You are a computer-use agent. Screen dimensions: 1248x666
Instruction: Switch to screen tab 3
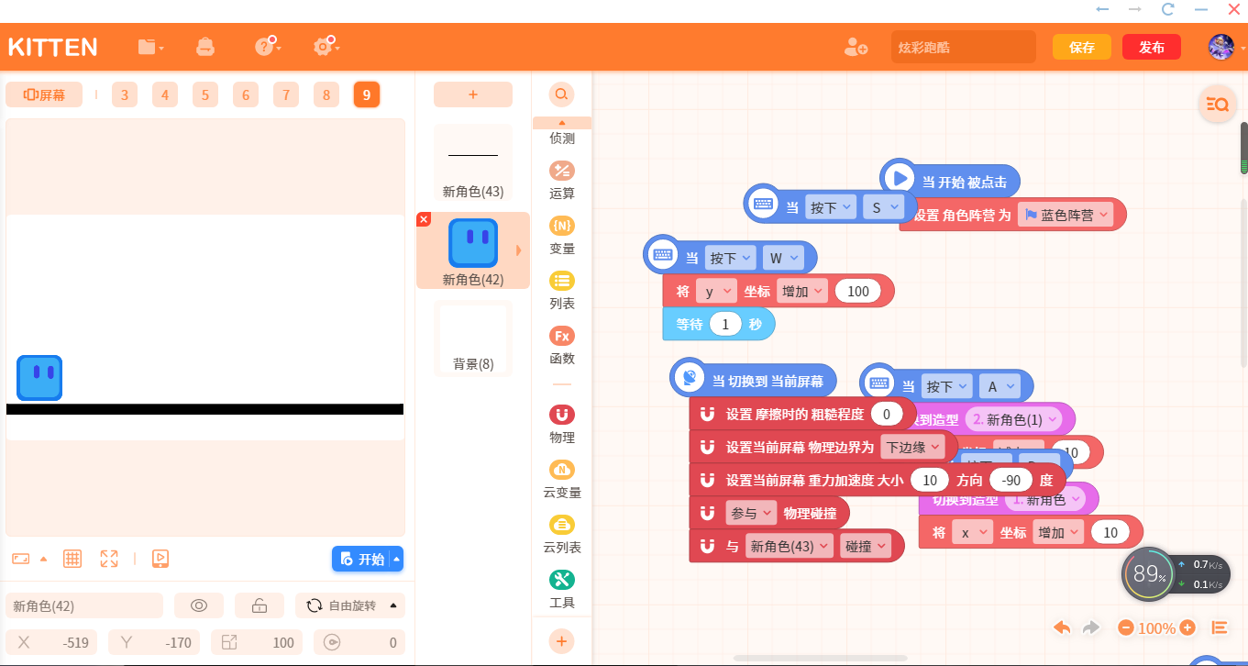point(125,94)
